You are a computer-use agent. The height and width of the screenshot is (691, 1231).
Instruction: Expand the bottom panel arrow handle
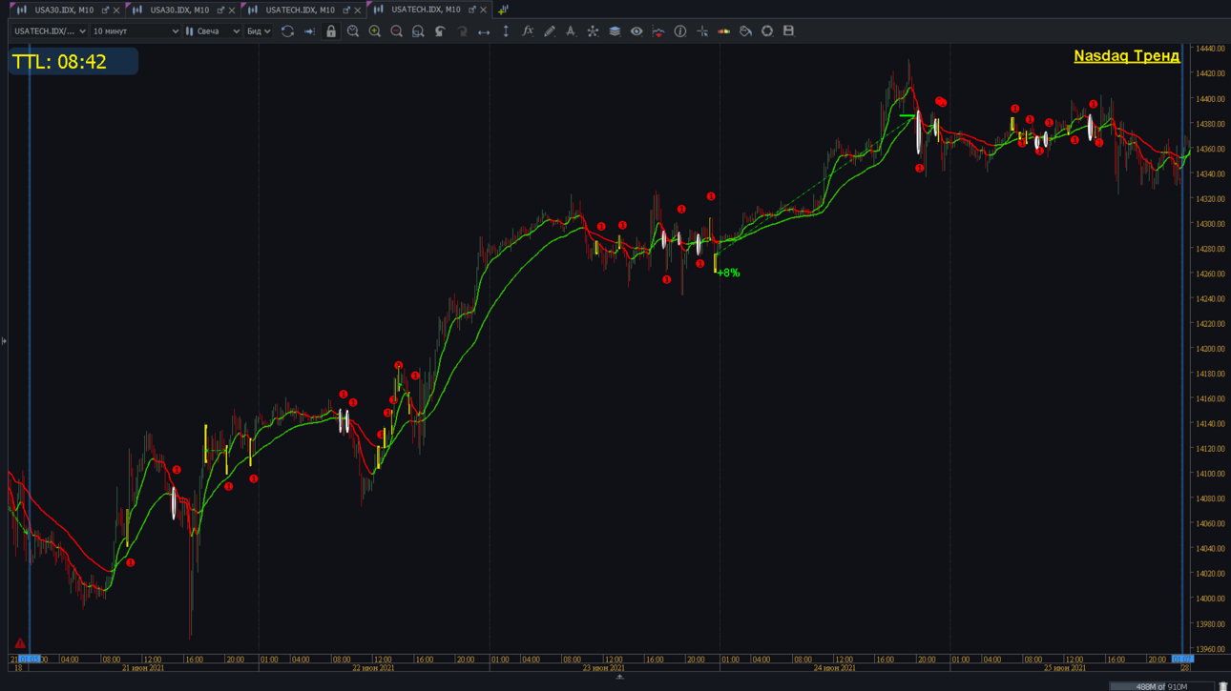[619, 678]
